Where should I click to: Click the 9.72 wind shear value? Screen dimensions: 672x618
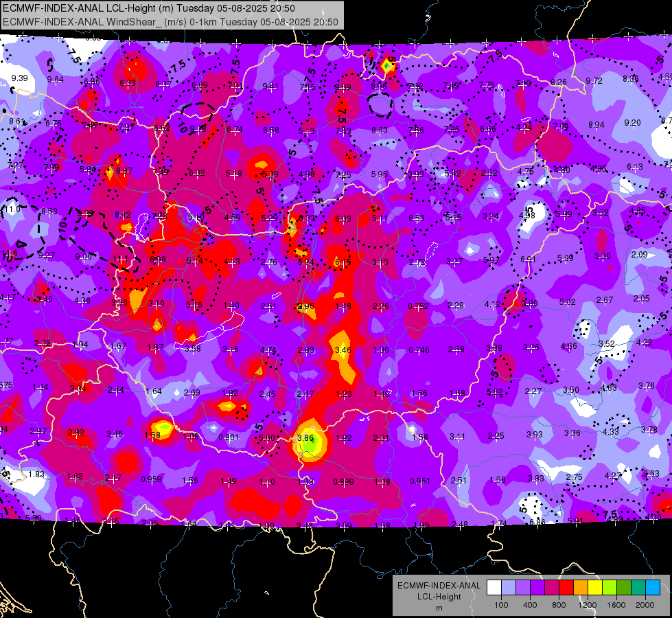[x=594, y=81]
